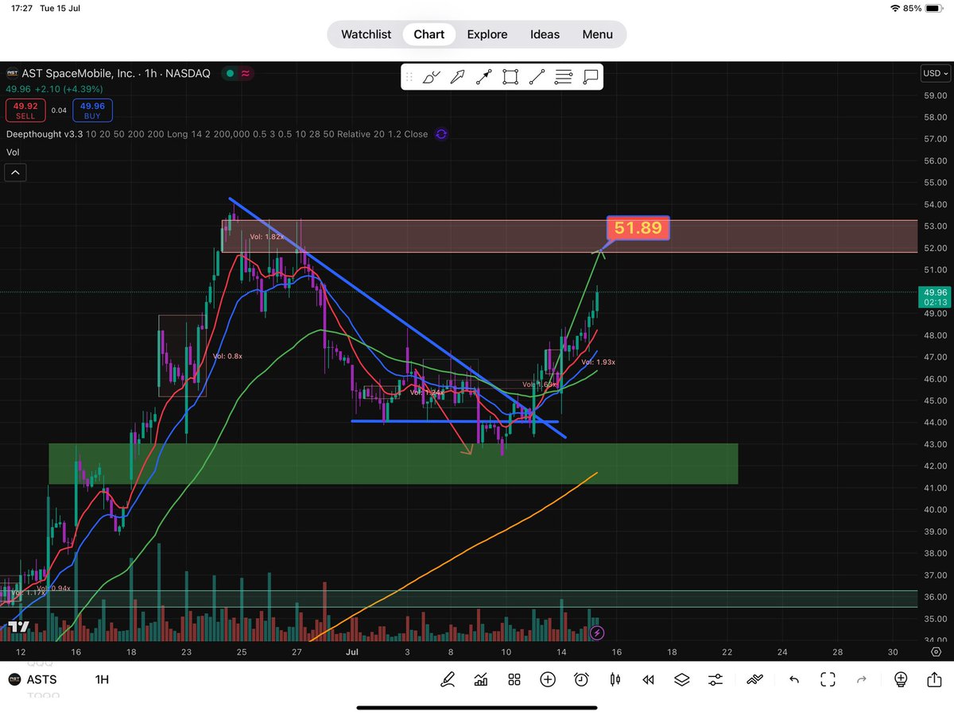Screen dimensions: 954x715
Task: Grab the drawing toolbar drag handle
Action: [409, 77]
